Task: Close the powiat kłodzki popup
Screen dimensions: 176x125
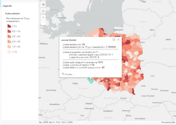Action: pos(118,40)
